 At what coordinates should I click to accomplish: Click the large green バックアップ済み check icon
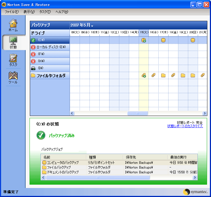[x=41, y=135]
